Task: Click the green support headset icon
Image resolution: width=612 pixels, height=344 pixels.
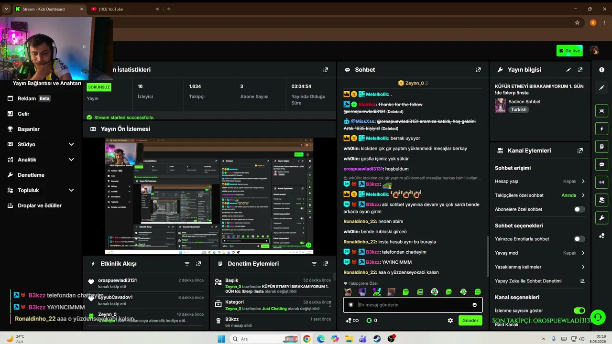Action: 598,317
